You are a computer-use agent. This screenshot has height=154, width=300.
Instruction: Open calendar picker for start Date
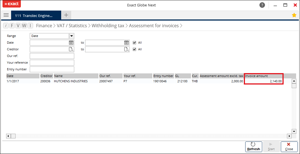71,43
